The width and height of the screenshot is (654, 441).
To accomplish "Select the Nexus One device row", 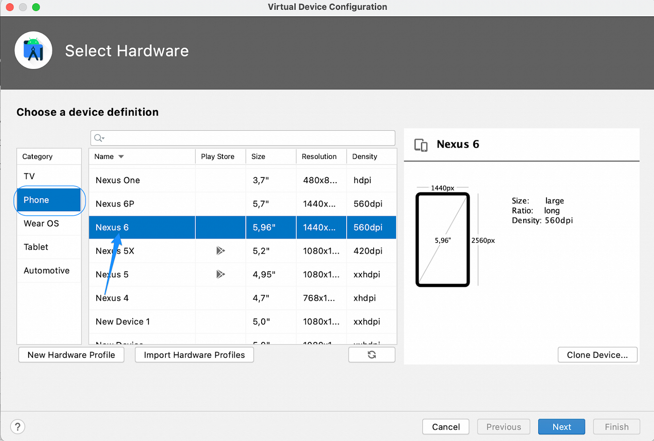I will 243,180.
